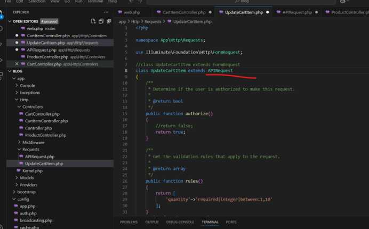Image resolution: width=369 pixels, height=229 pixels.
Task: Click unsaved dot beside CartItemController.php in Open Editors
Action: coord(17,36)
